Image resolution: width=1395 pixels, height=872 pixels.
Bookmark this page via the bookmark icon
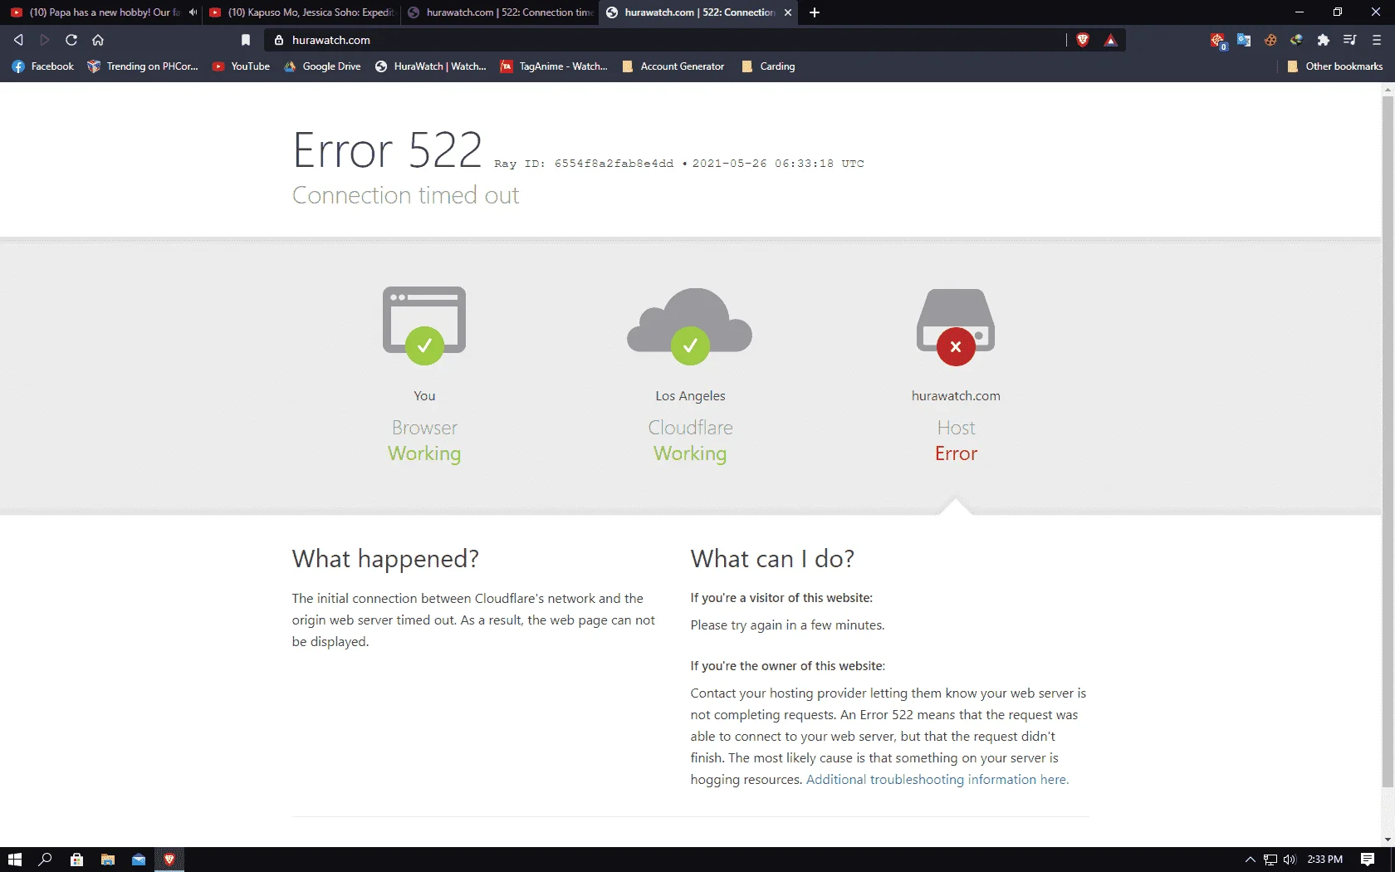pos(246,40)
